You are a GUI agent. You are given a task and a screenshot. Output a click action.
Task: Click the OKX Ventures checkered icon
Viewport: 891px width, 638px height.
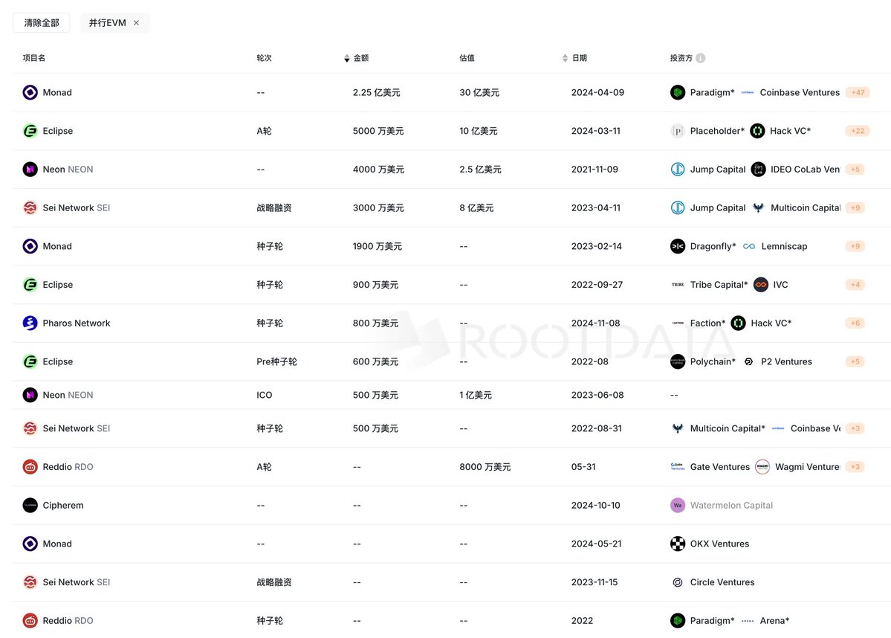677,544
